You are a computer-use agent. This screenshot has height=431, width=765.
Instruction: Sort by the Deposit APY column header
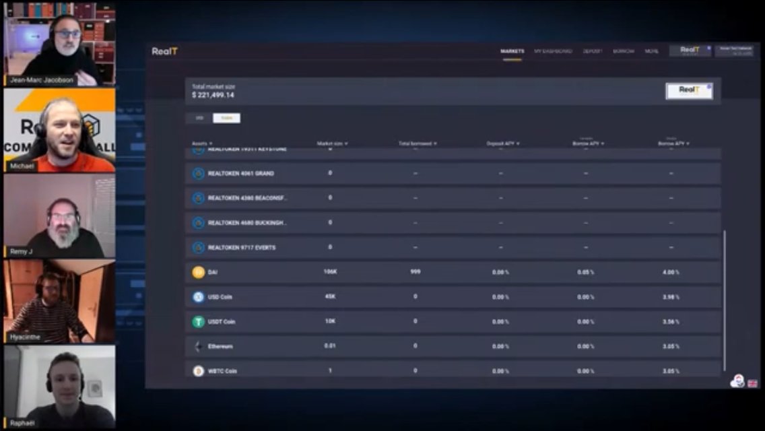[x=503, y=143]
